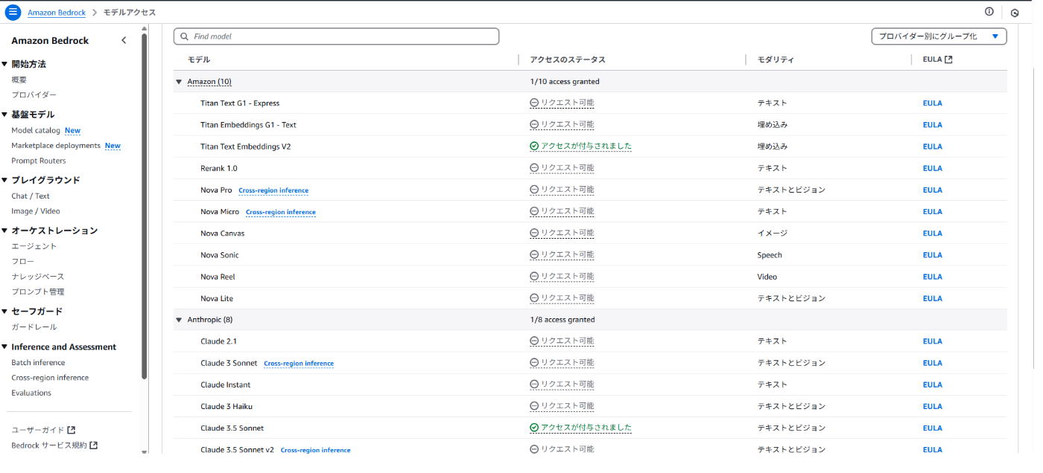Image resolution: width=1043 pixels, height=473 pixels.
Task: Collapse the Amazon Bedrock sidebar arrow
Action: [124, 41]
